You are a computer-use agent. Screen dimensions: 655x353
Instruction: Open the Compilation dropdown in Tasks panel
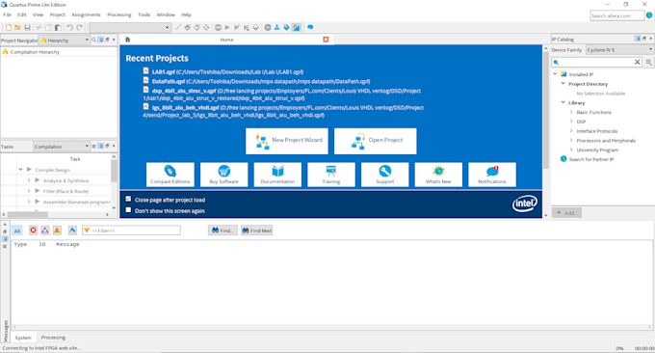(61, 147)
